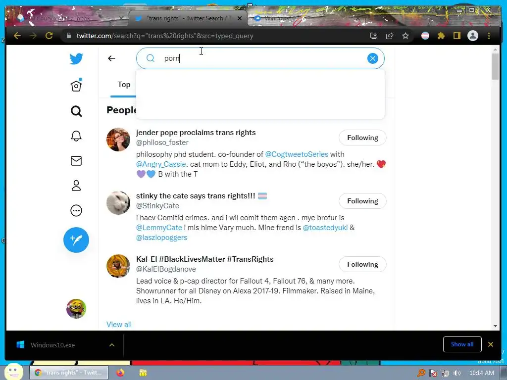The height and width of the screenshot is (380, 507).
Task: Click the 10:14 AM clock
Action: 481,373
